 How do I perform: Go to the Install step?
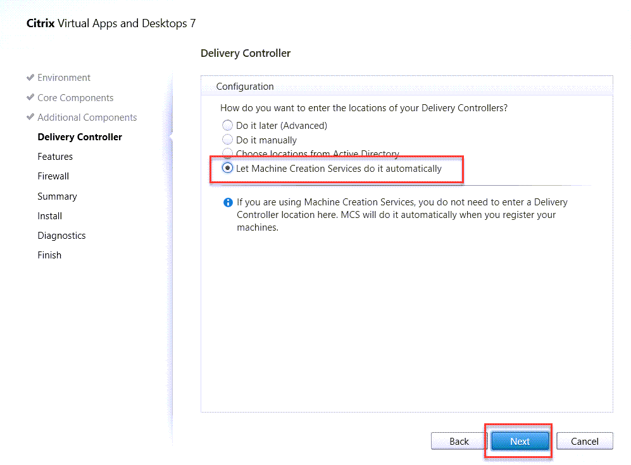tap(49, 216)
